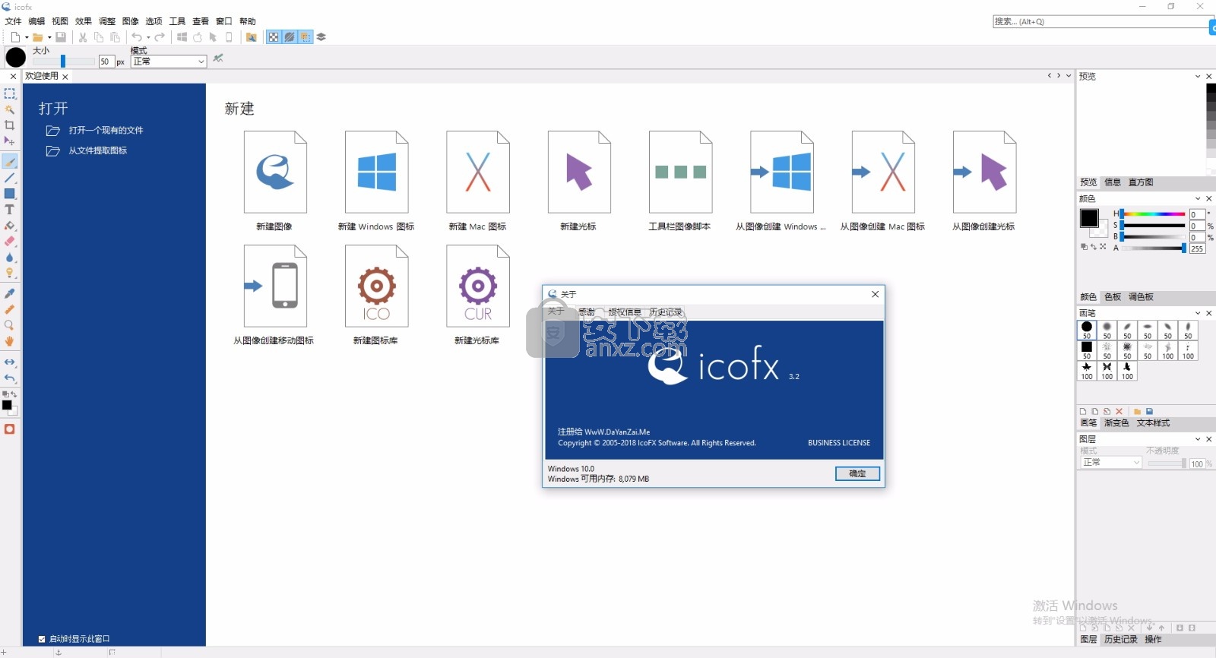Click 确定 button in About dialog
Screen dimensions: 1216x658
click(x=857, y=473)
